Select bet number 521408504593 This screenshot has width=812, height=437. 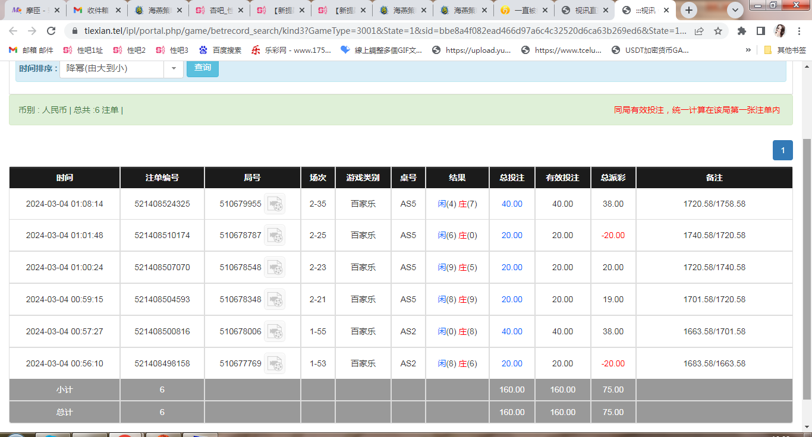[x=162, y=299]
